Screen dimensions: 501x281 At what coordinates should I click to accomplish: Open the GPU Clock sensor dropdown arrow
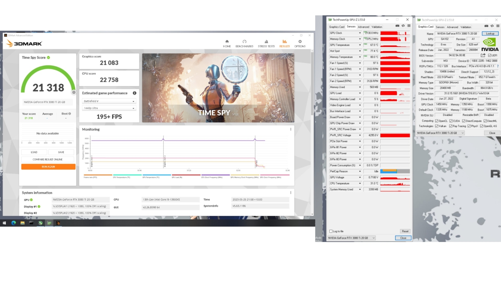pos(360,33)
